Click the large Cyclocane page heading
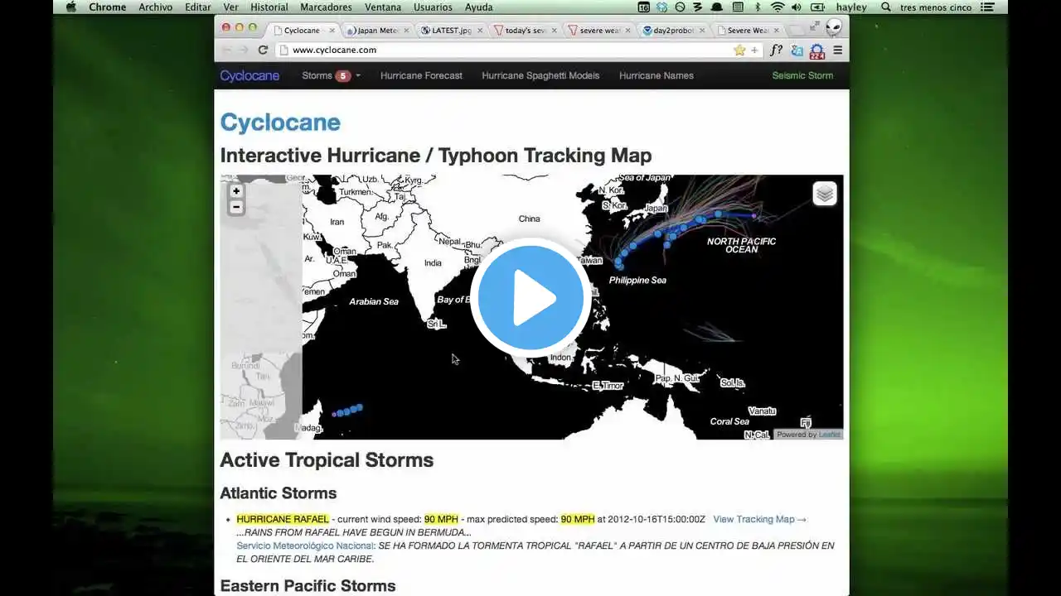The height and width of the screenshot is (596, 1061). (280, 123)
